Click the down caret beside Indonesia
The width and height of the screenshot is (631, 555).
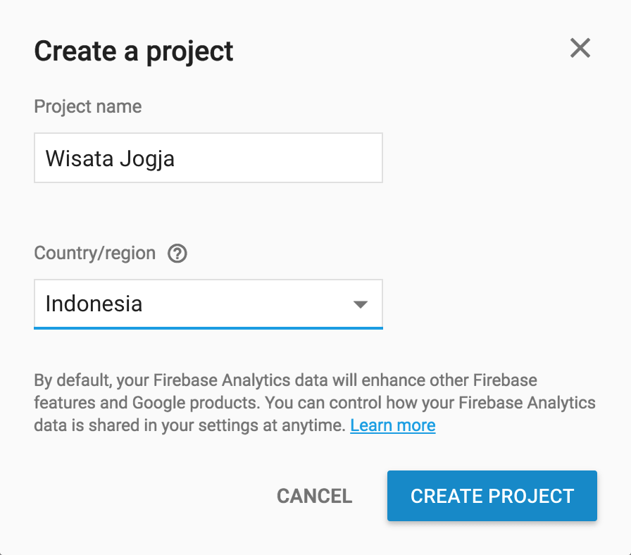360,304
